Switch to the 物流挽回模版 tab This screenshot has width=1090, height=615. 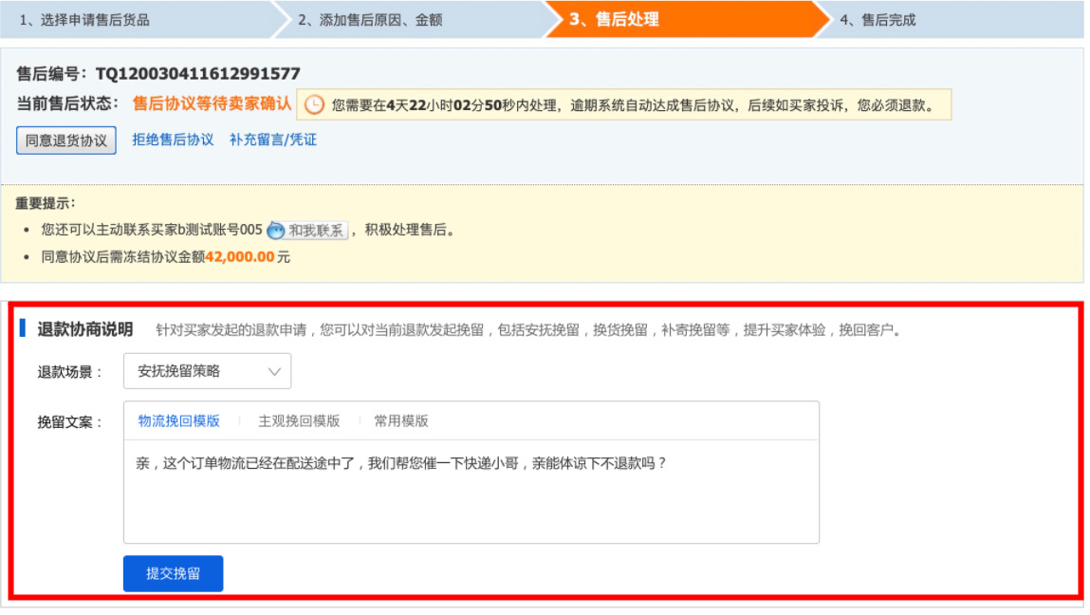coord(178,420)
